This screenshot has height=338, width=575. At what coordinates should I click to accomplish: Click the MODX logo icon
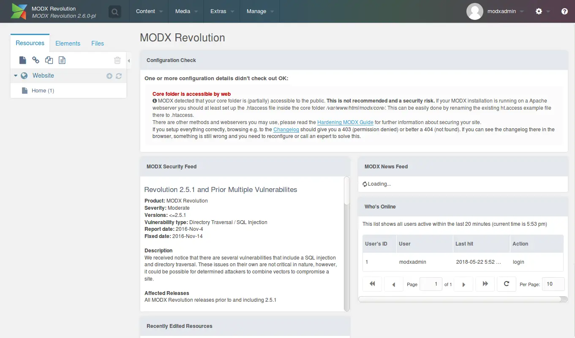pyautogui.click(x=19, y=11)
